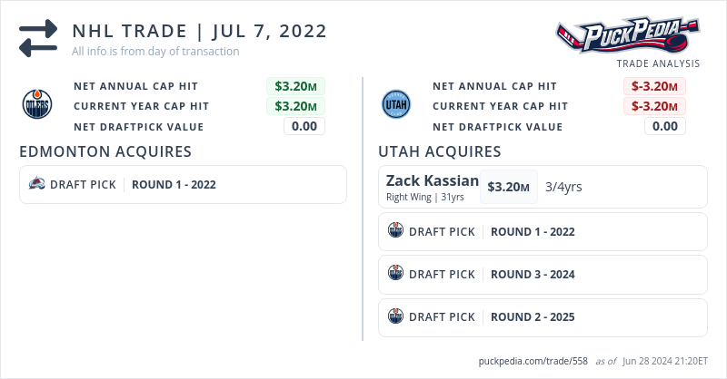Click Oilers logo beside Round 1 - 2022 pick
Viewport: 727px width, 379px height.
pos(395,231)
